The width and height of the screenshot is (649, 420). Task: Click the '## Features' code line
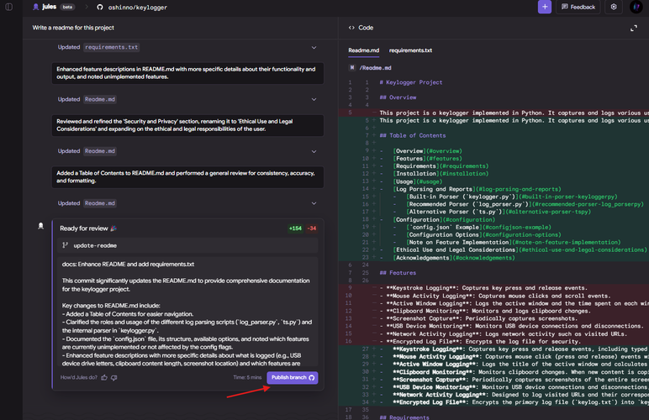click(x=398, y=273)
